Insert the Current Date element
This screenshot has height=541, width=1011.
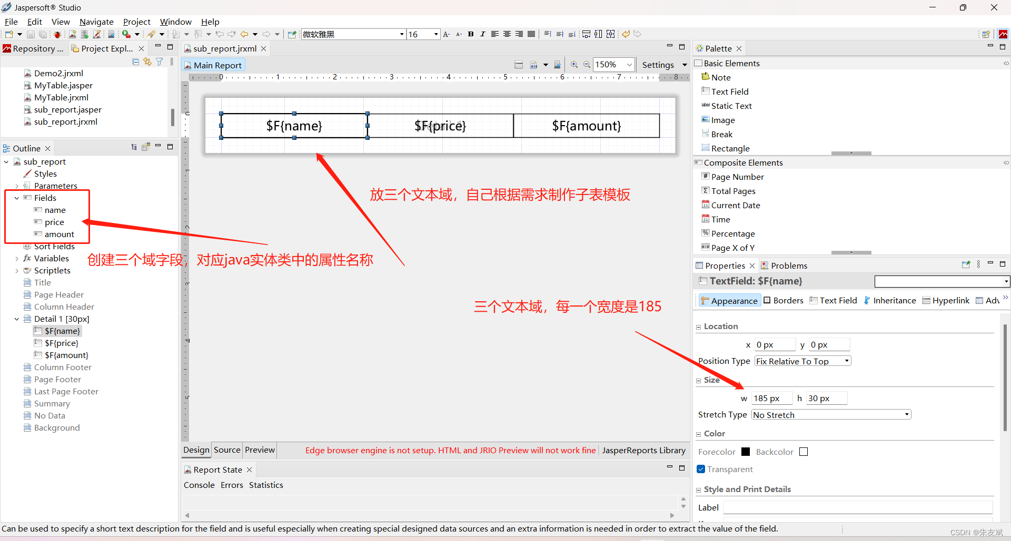pyautogui.click(x=735, y=205)
